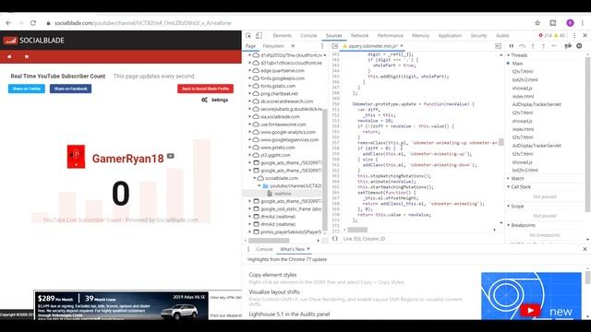The width and height of the screenshot is (591, 332).
Task: Open the Console tab in DevTools top bar
Action: [x=308, y=35]
